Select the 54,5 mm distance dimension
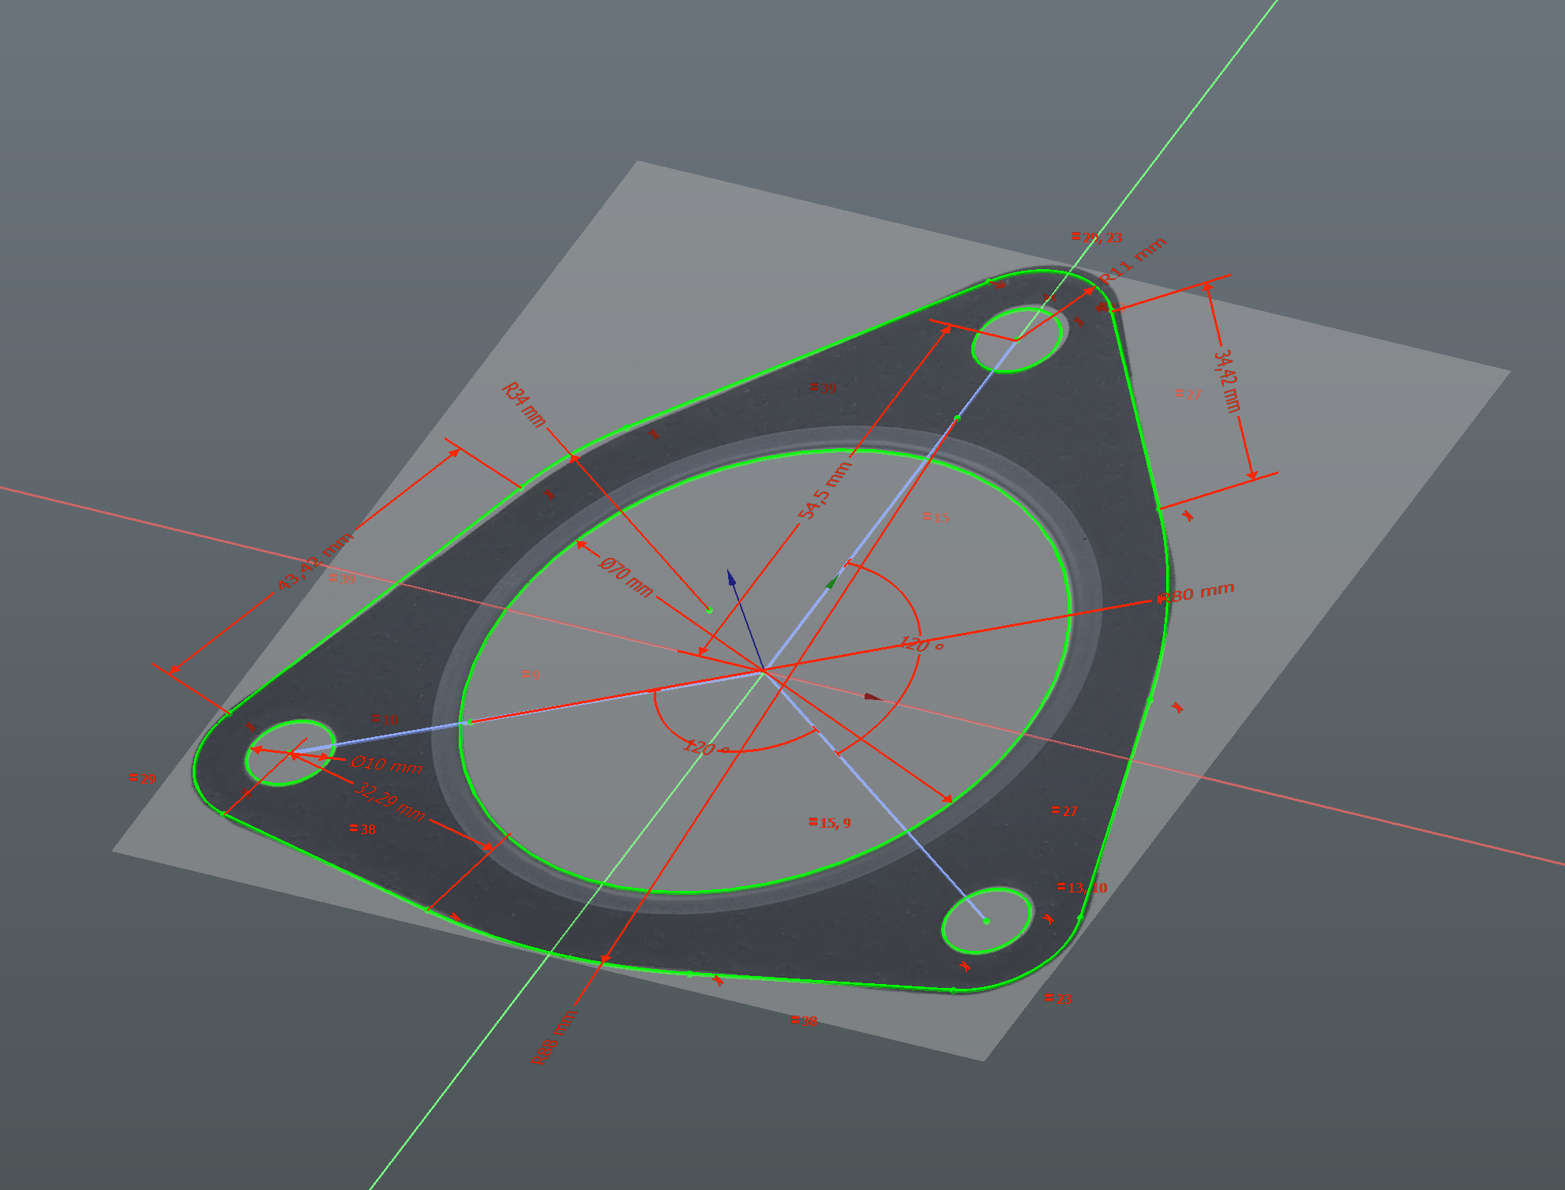The width and height of the screenshot is (1565, 1190). [x=825, y=490]
